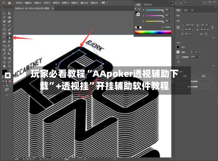Pick the Hand tool
The width and height of the screenshot is (218, 161).
click(4, 66)
